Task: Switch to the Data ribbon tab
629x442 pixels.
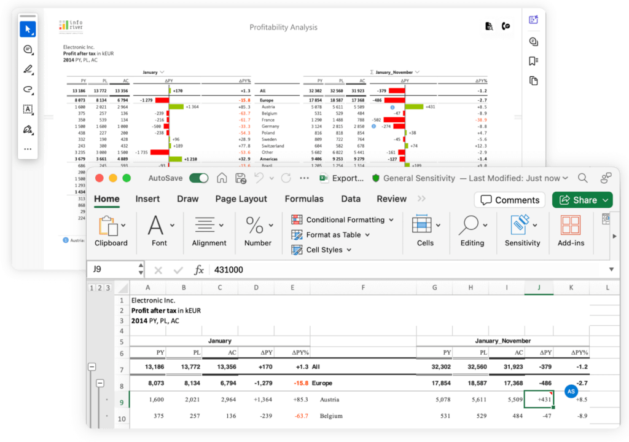Action: click(x=351, y=199)
